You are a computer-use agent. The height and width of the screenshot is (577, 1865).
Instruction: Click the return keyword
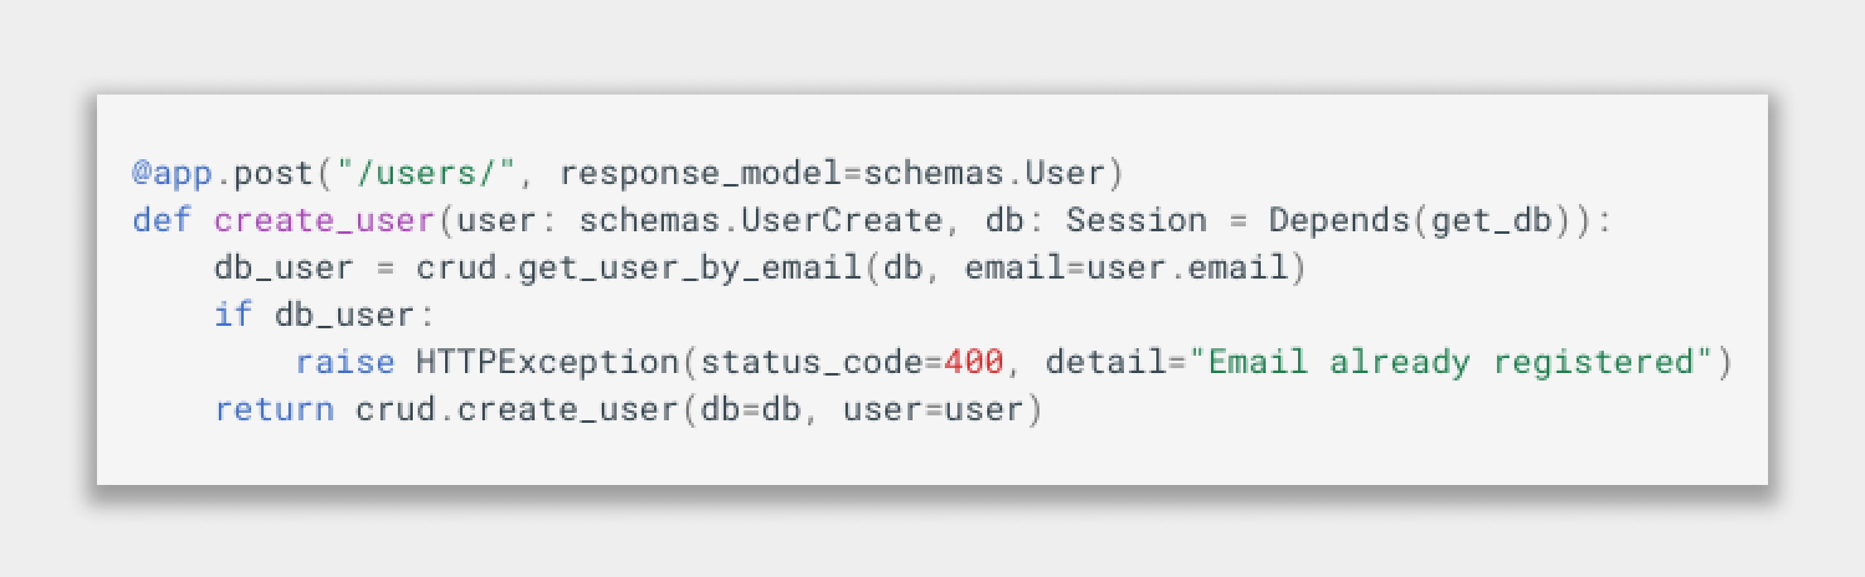[274, 410]
